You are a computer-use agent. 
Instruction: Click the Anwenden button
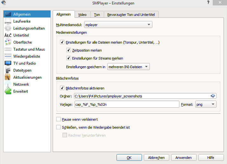pyautogui.click(x=184, y=158)
